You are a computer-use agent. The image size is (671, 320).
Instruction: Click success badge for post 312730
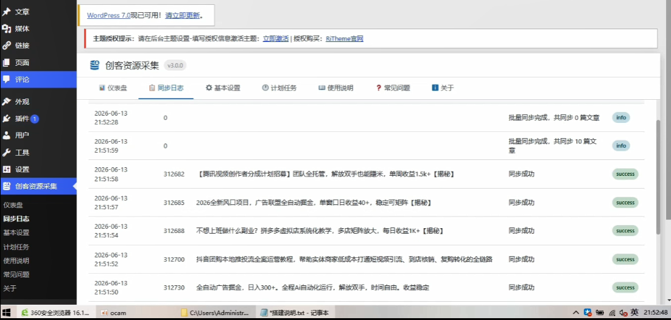pos(625,288)
